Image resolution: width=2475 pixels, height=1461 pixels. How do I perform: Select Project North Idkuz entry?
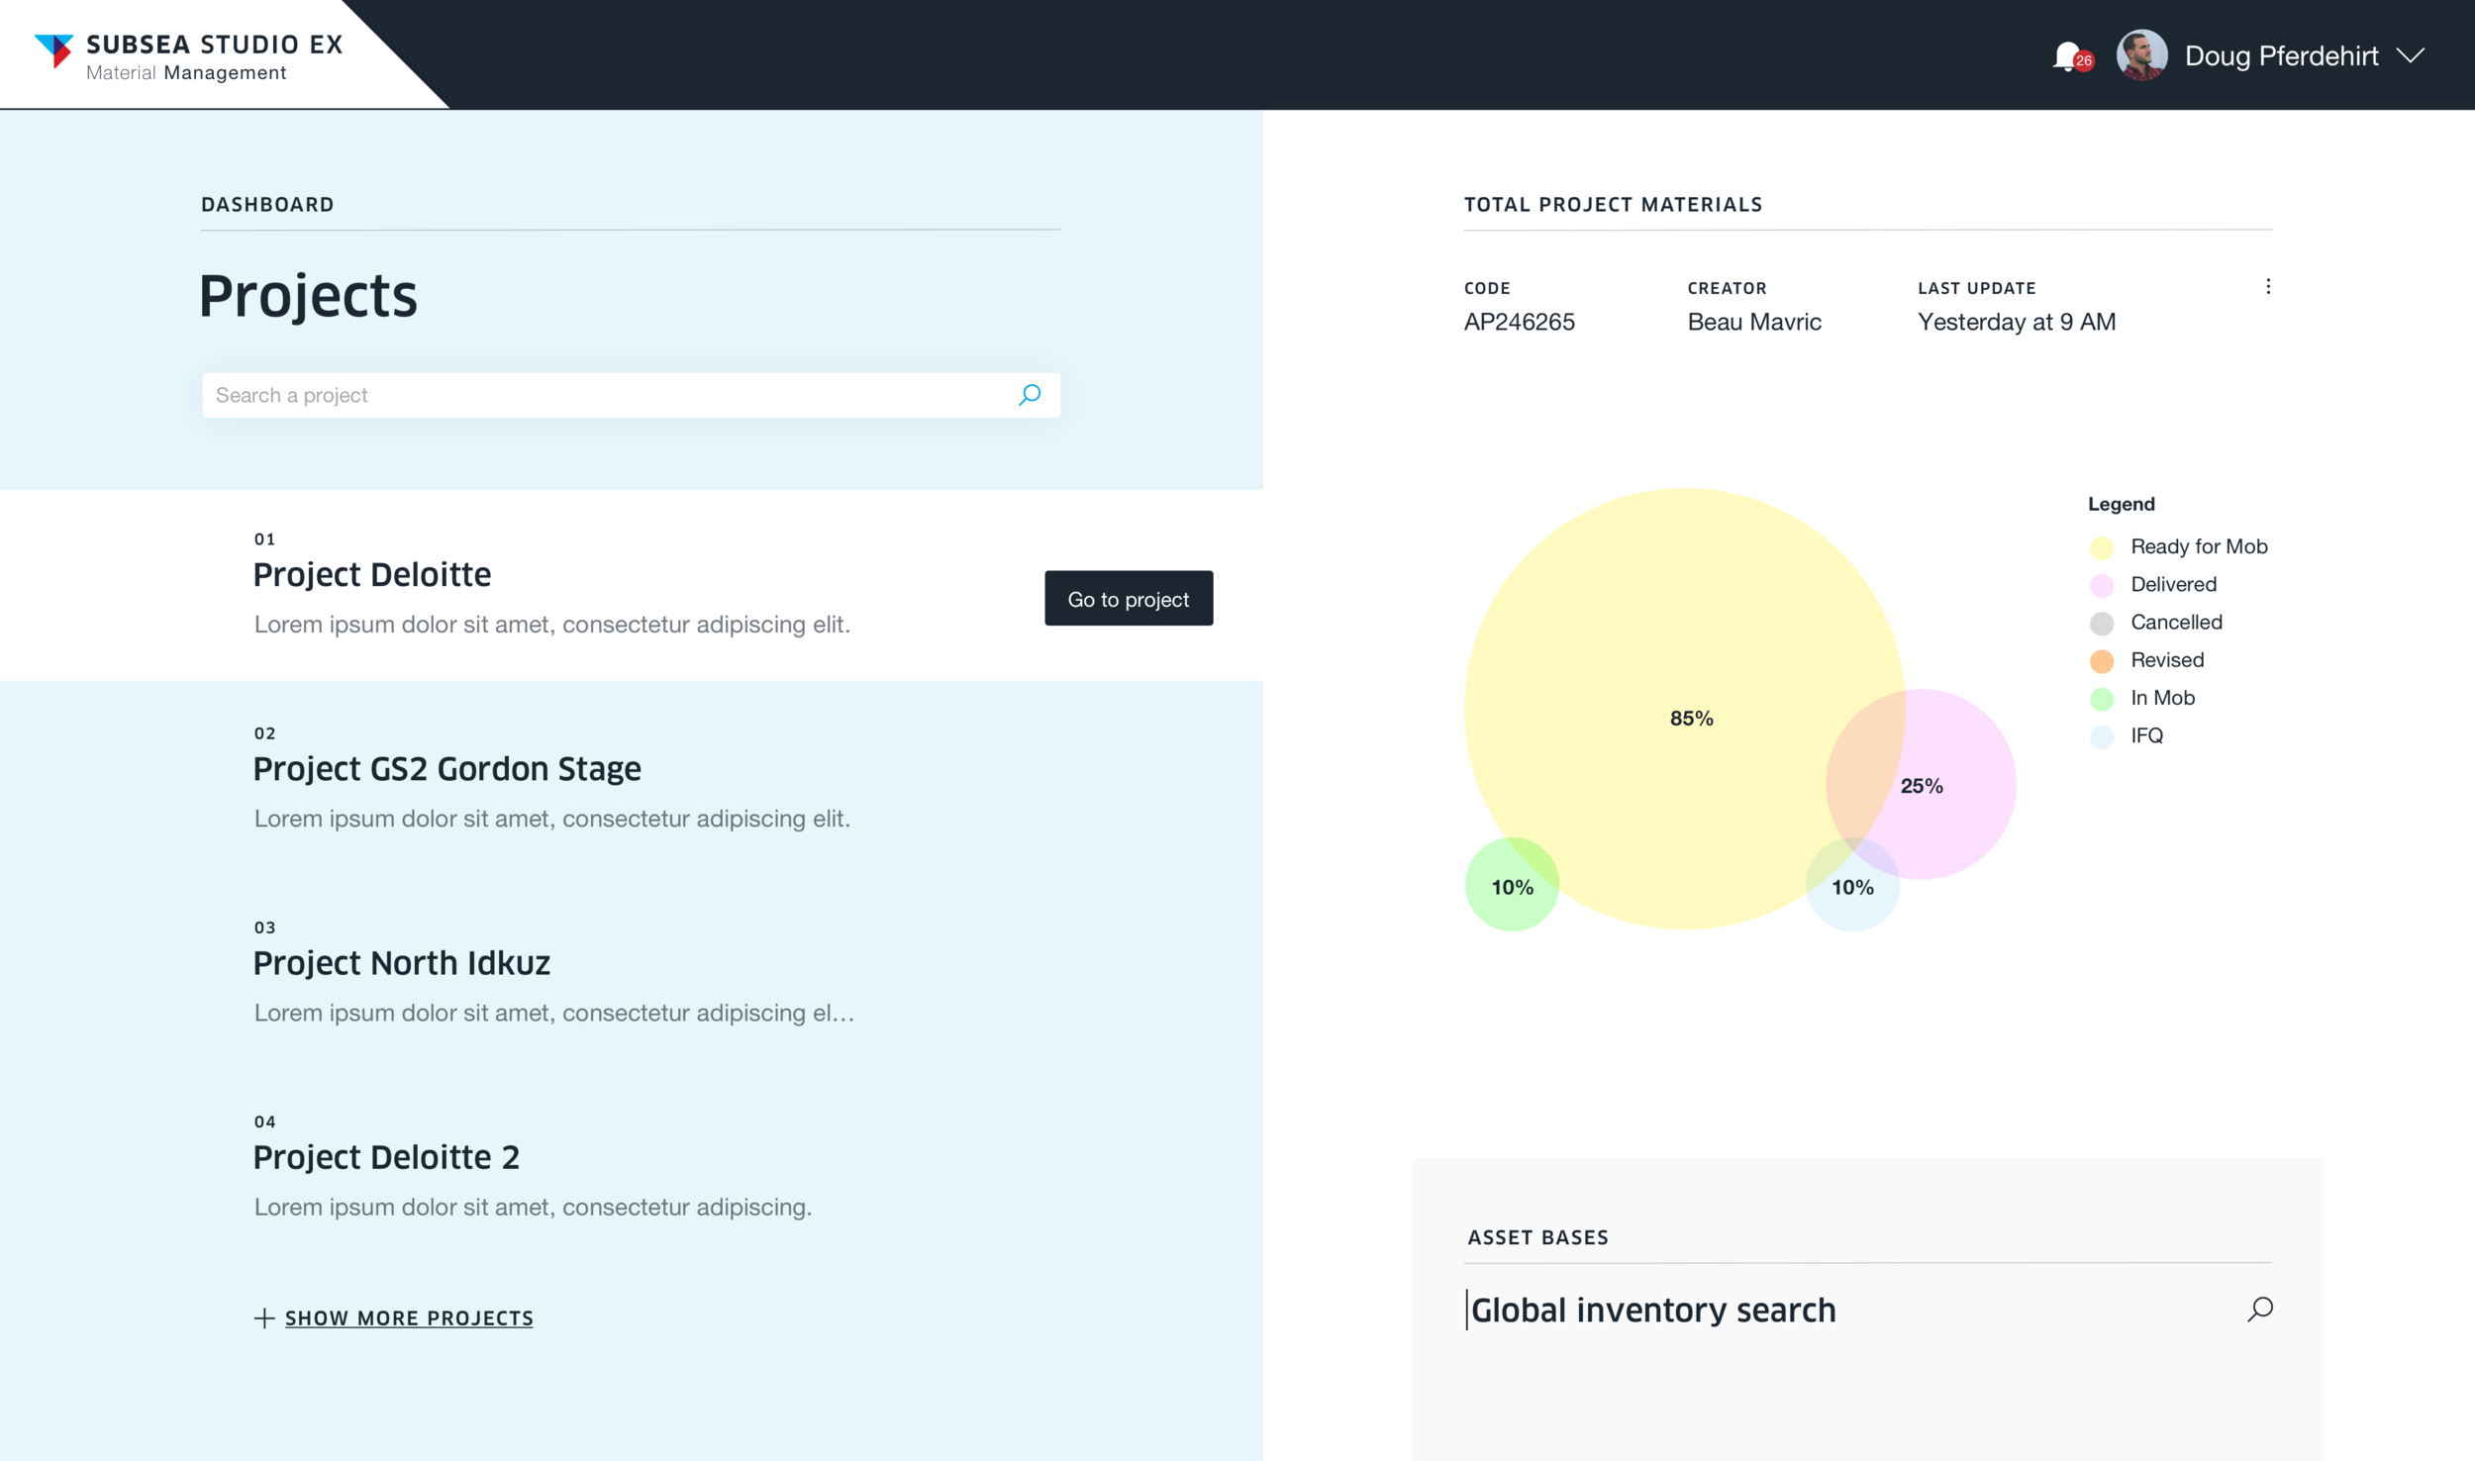[x=401, y=963]
